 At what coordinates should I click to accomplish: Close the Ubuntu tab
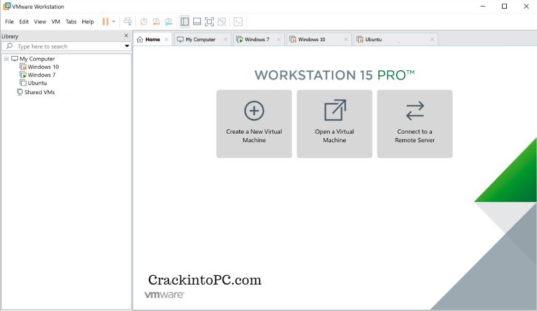[432, 39]
